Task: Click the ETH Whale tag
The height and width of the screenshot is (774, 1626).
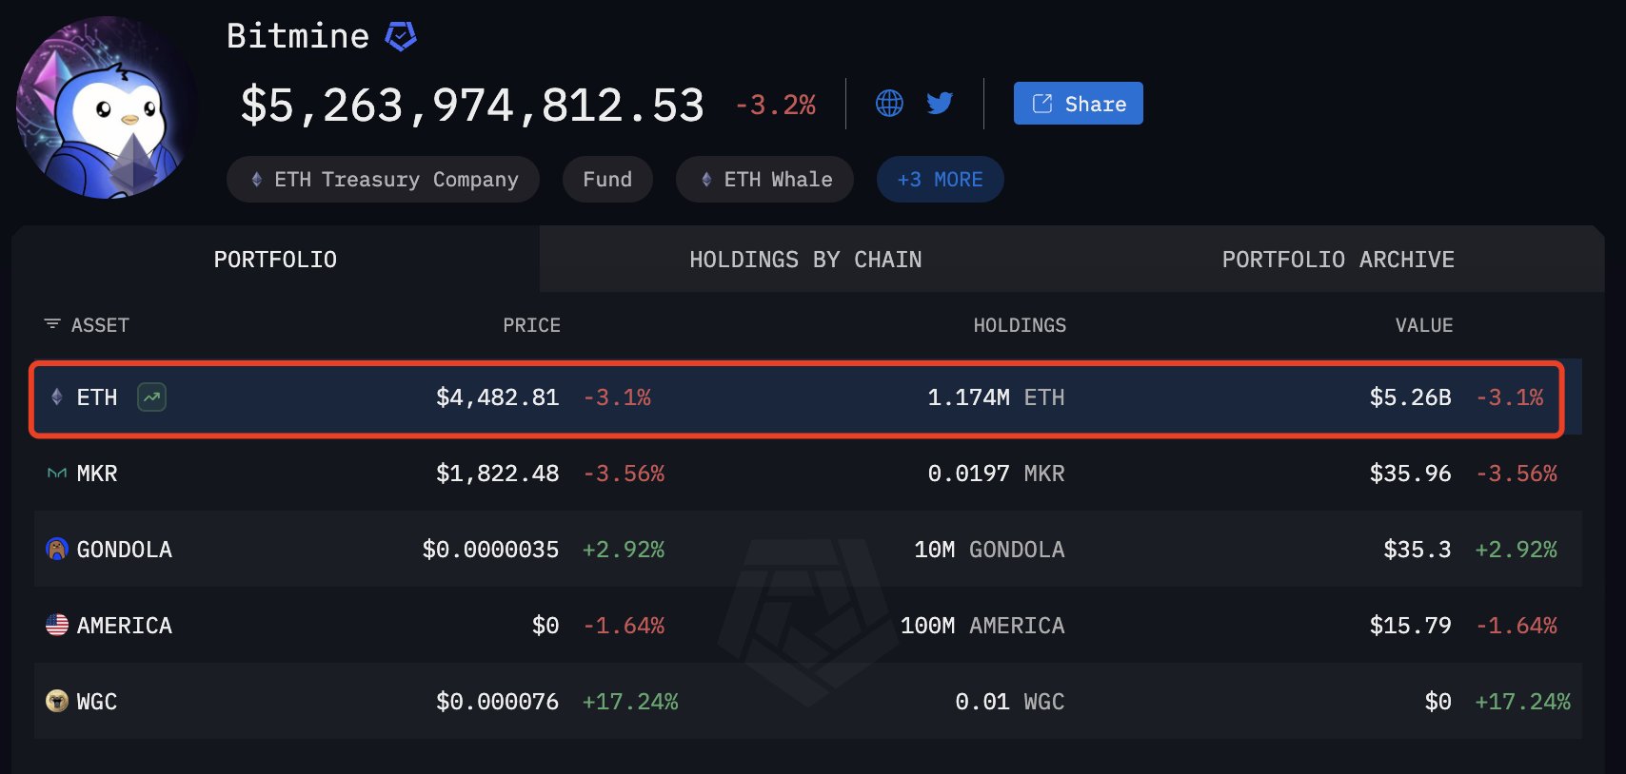Action: pos(764,179)
